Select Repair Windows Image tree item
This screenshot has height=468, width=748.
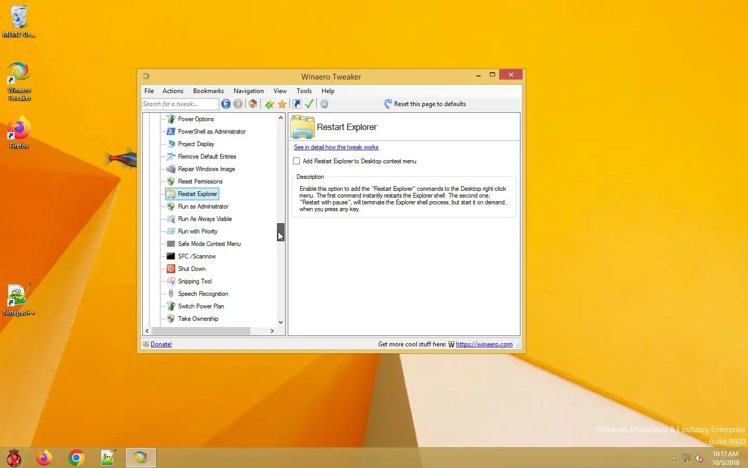point(207,169)
